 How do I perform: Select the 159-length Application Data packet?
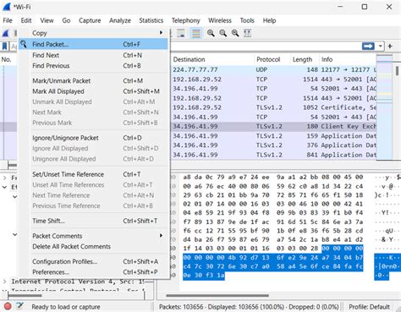273,136
